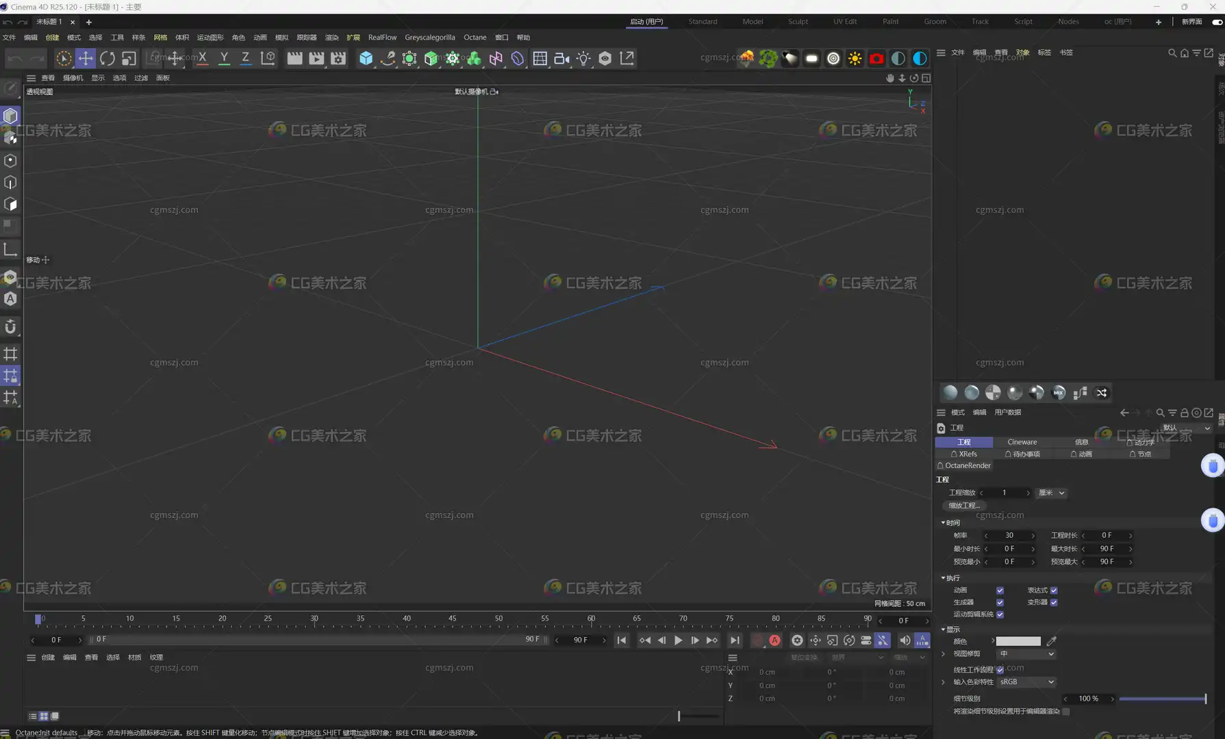Play the animation forward

coord(678,640)
